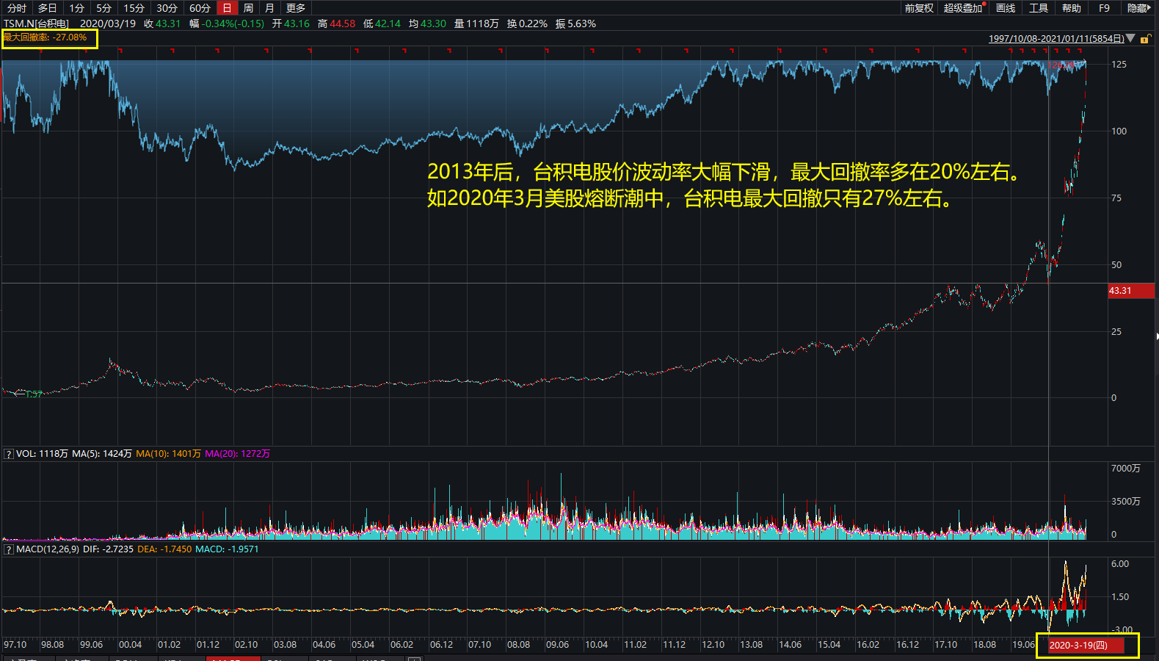Select the 月 monthly K-line tab
1159x661 pixels.
tap(269, 8)
